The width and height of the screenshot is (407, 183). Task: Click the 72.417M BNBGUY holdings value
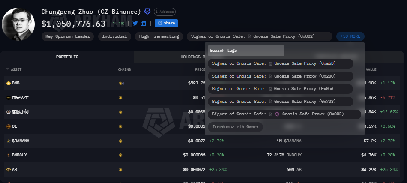click(x=284, y=155)
